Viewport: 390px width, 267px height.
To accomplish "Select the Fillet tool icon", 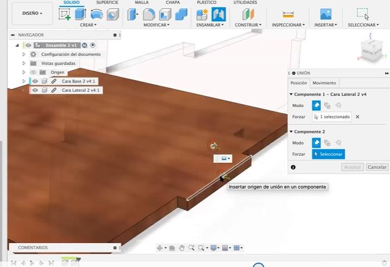I will (x=149, y=14).
